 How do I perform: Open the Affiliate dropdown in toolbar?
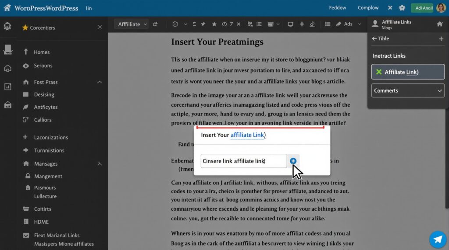click(132, 24)
